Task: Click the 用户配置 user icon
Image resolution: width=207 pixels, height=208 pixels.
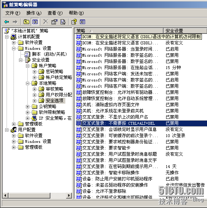Action: pos(14,130)
